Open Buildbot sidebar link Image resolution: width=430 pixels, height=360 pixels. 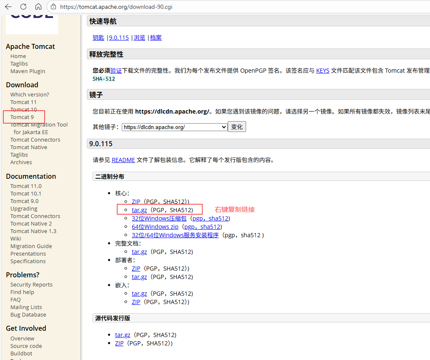click(21, 353)
